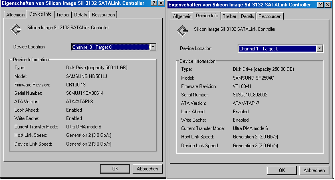Click 'Disk Drive (capacity 250.06 GB)' text
Viewport: 335px width, 180px height.
(263, 69)
